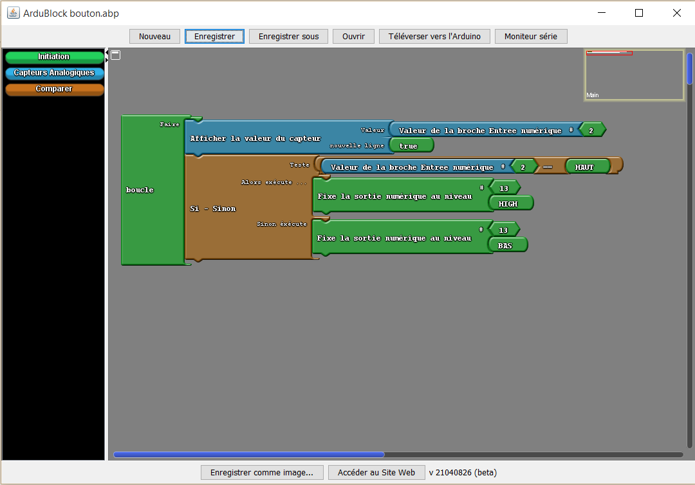The width and height of the screenshot is (695, 485).
Task: Click the true boolean block
Action: coord(410,146)
